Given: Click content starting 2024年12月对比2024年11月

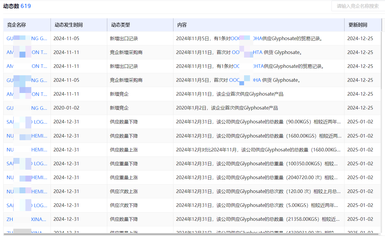Looking at the screenshot, I should [x=259, y=150].
